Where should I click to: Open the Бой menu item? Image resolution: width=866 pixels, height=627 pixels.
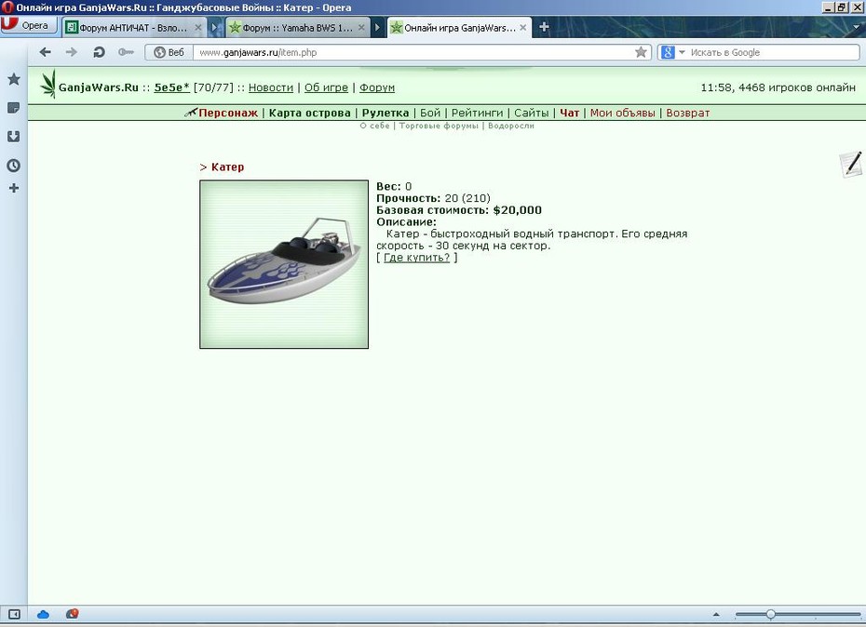[430, 113]
